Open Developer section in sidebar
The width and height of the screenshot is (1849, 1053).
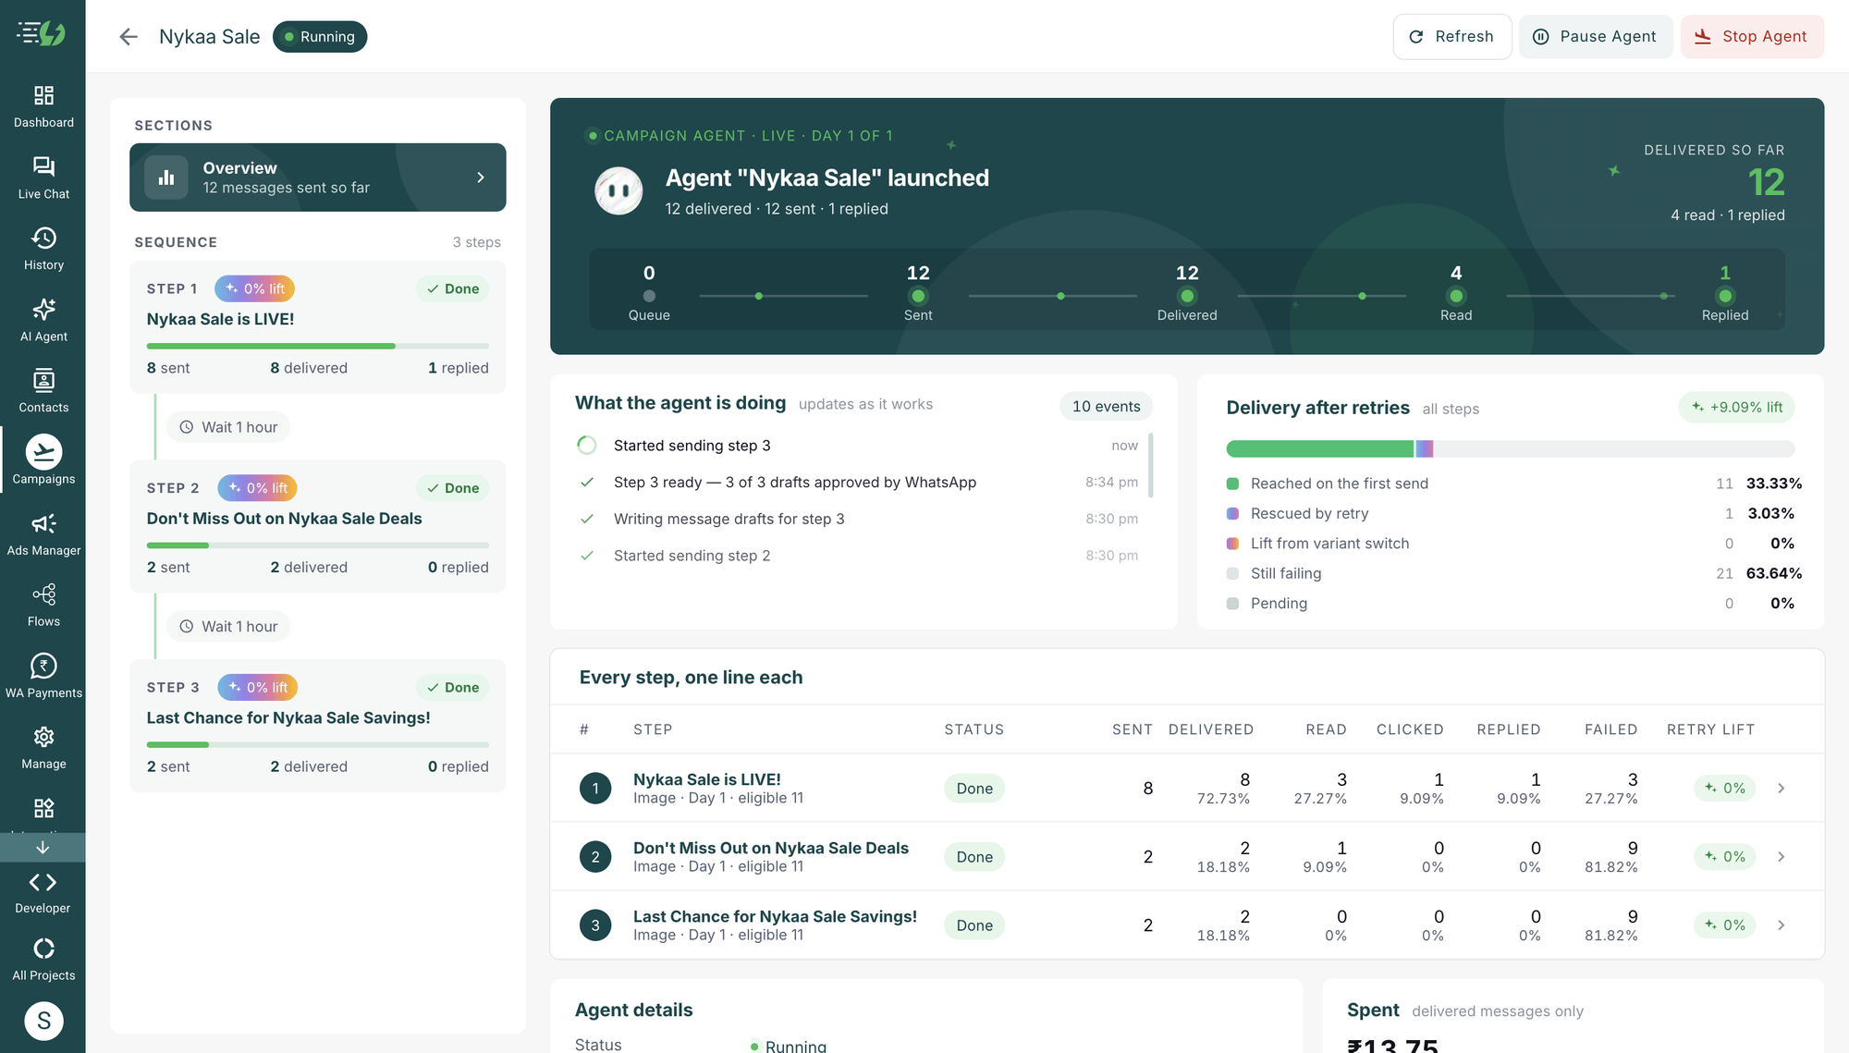tap(43, 893)
